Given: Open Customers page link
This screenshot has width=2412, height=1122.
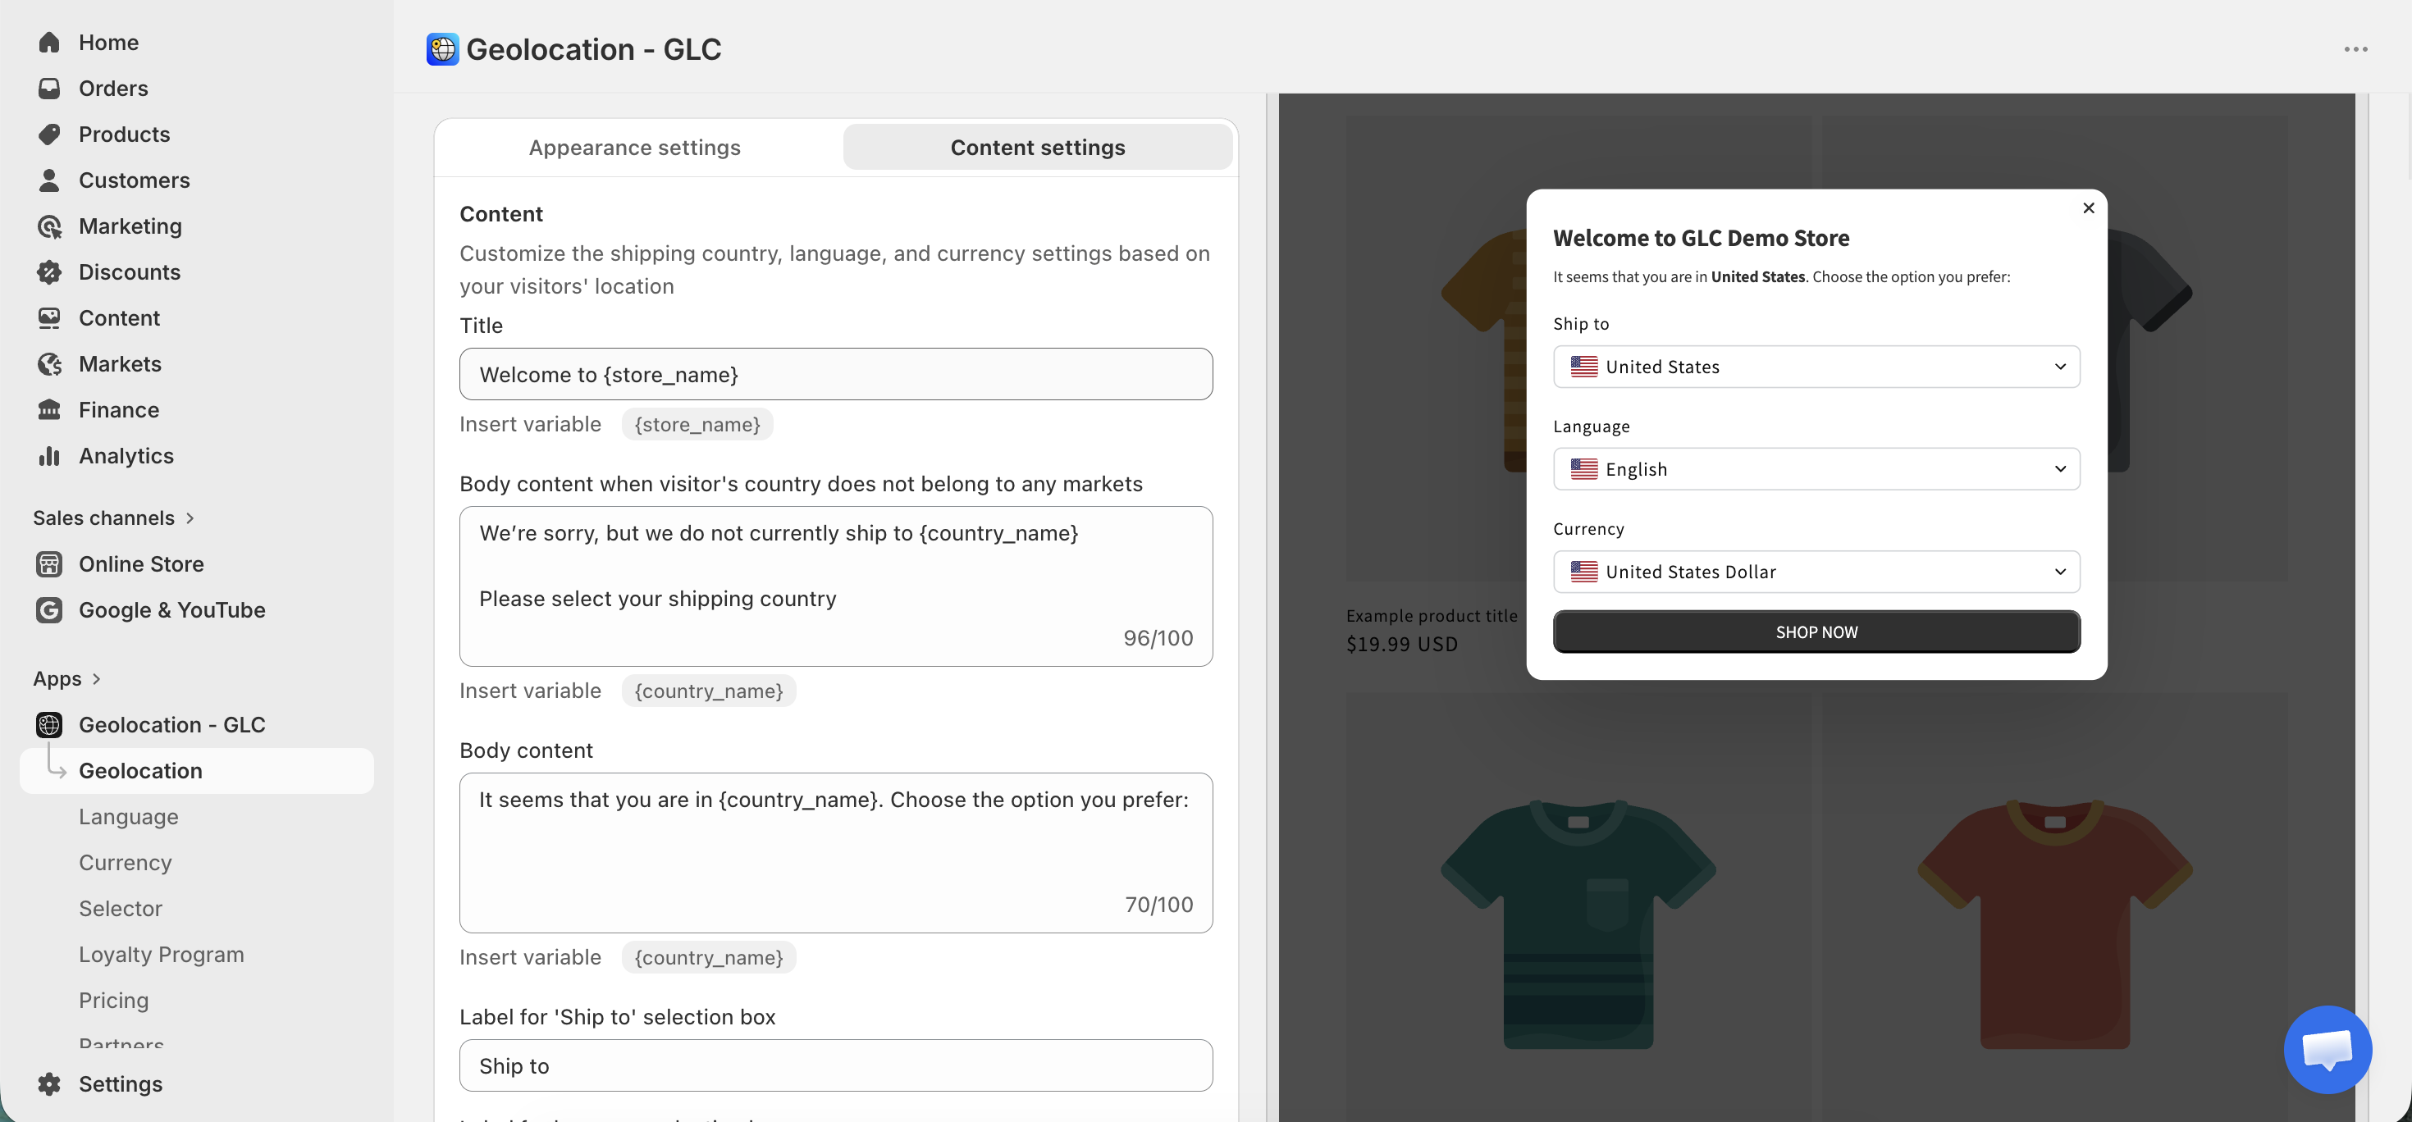Looking at the screenshot, I should click(134, 180).
